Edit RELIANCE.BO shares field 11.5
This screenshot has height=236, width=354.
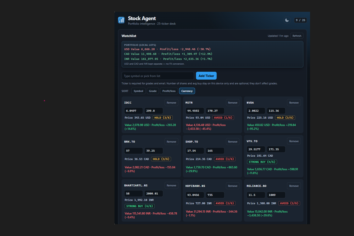[x=256, y=195]
